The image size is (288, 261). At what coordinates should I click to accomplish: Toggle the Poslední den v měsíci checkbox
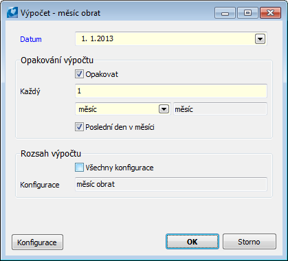(79, 127)
